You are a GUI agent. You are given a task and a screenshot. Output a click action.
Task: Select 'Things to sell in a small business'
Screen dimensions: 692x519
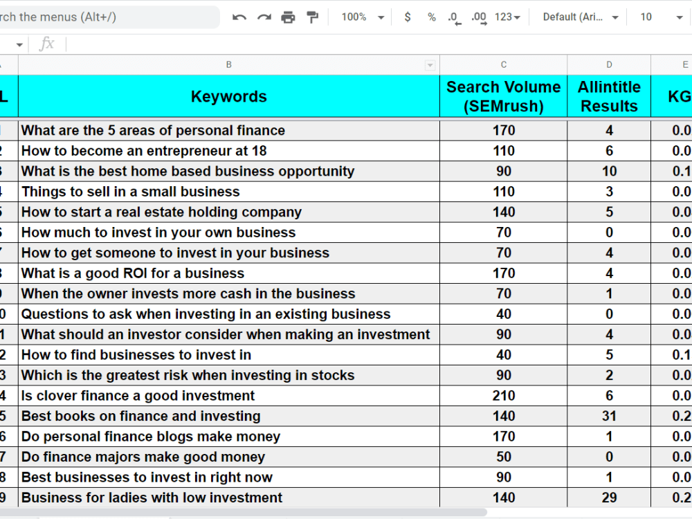pyautogui.click(x=228, y=192)
